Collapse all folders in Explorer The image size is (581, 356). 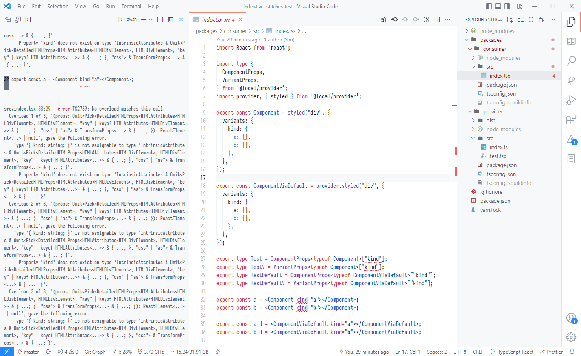[x=542, y=20]
